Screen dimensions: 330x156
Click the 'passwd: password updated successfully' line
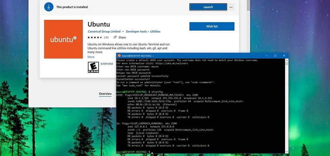[x=142, y=76]
